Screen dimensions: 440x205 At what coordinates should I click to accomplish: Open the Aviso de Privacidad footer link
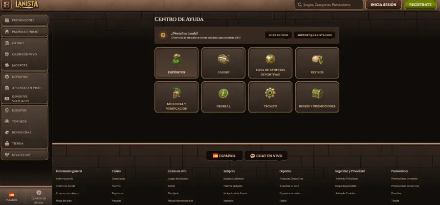click(347, 179)
